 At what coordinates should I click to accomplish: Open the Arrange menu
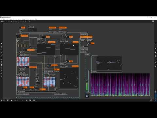15,19
